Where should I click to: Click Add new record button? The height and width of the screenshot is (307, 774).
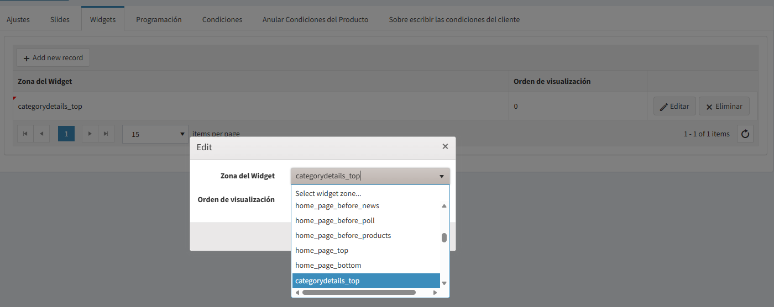coord(53,58)
